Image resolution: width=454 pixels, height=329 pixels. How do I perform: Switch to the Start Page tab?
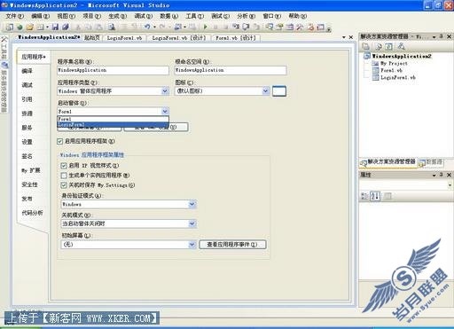(92, 38)
